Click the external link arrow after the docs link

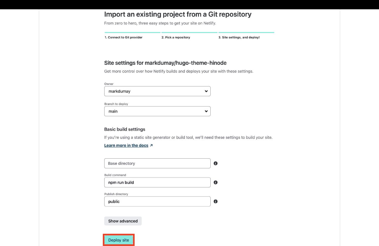(x=151, y=145)
